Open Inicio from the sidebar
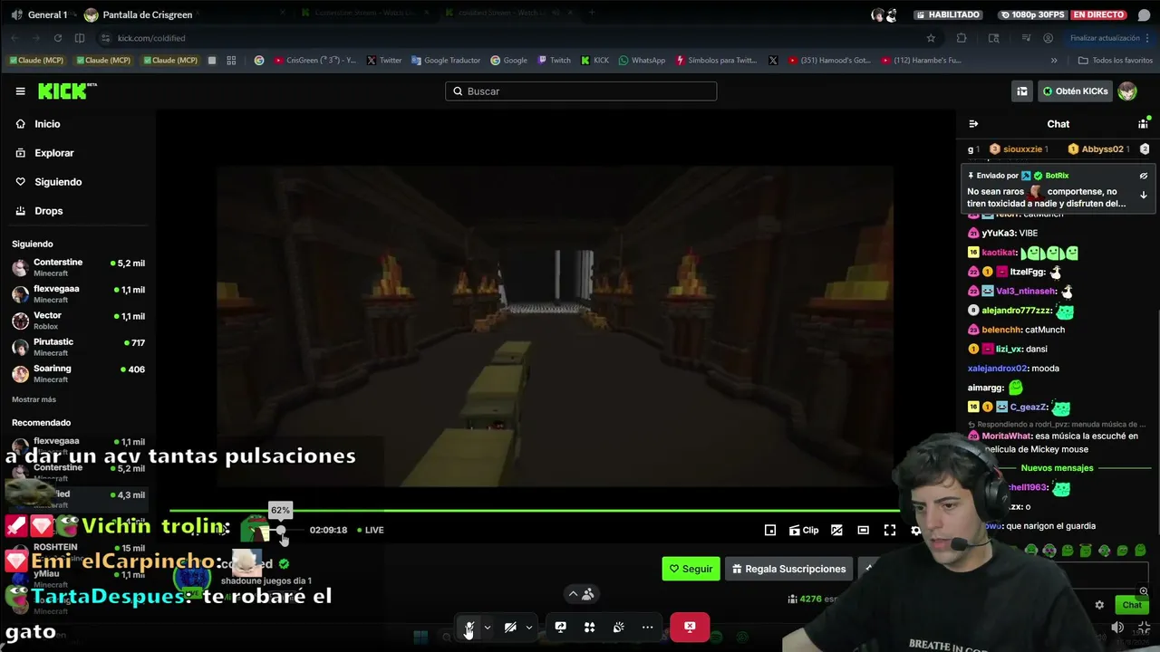The image size is (1160, 652). coord(39,124)
